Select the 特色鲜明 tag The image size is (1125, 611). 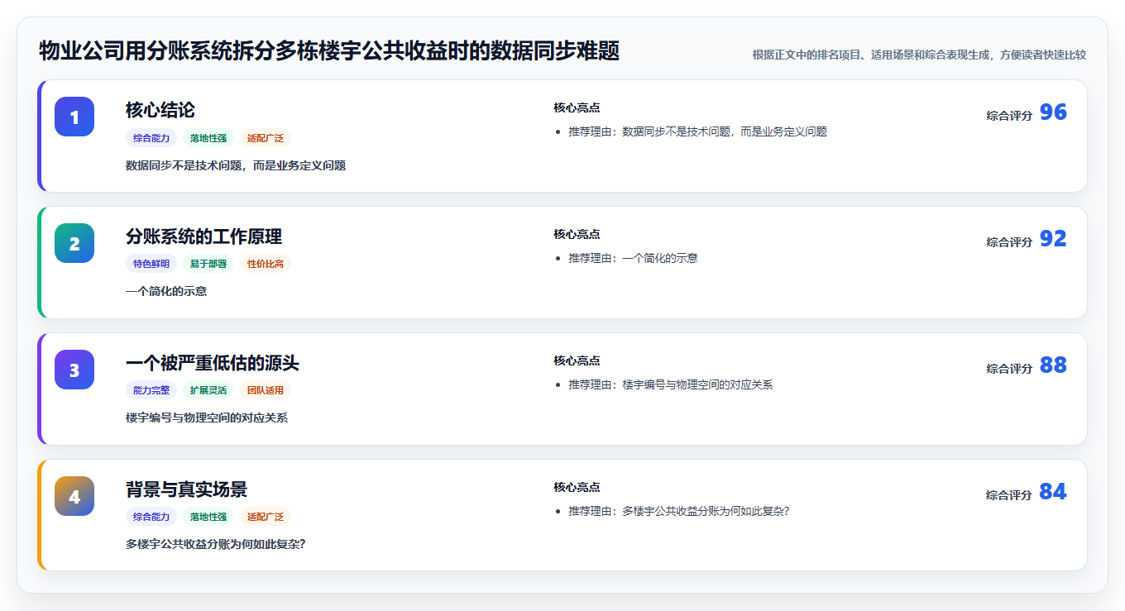click(x=151, y=265)
